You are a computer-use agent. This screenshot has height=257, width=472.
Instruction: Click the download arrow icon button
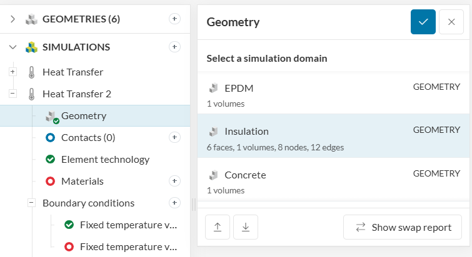click(246, 227)
